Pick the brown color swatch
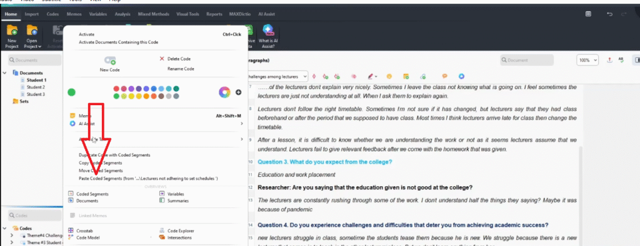 162,97
